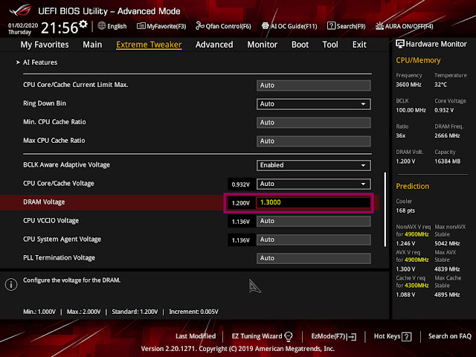This screenshot has height=357, width=476.
Task: Open settings gear next to the clock
Action: click(83, 24)
